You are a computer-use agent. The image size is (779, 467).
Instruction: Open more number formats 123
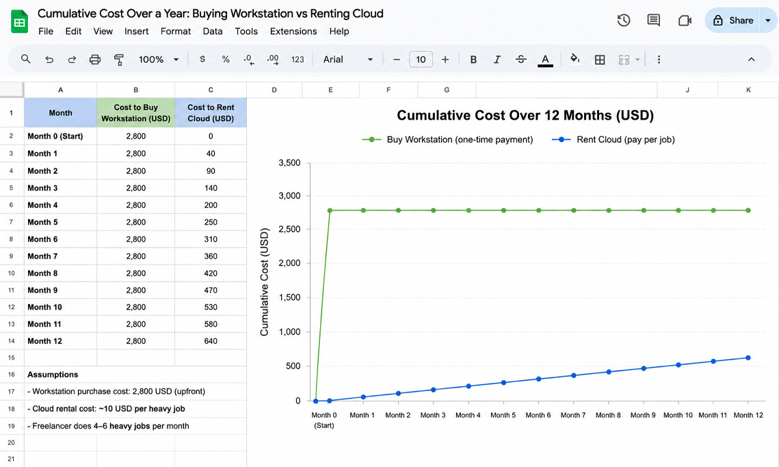point(298,59)
